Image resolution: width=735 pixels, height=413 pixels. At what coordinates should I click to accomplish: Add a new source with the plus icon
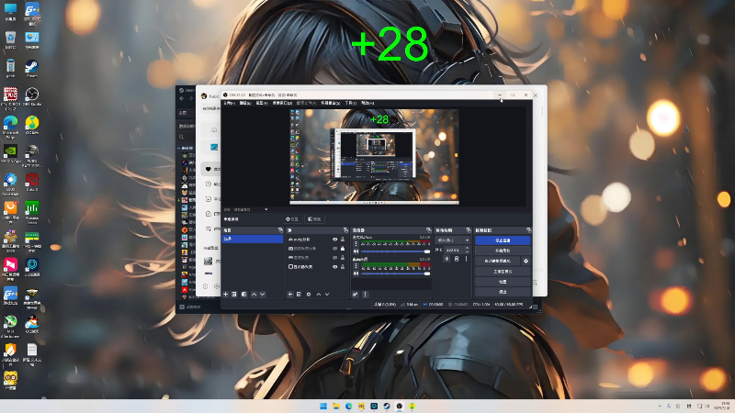290,294
